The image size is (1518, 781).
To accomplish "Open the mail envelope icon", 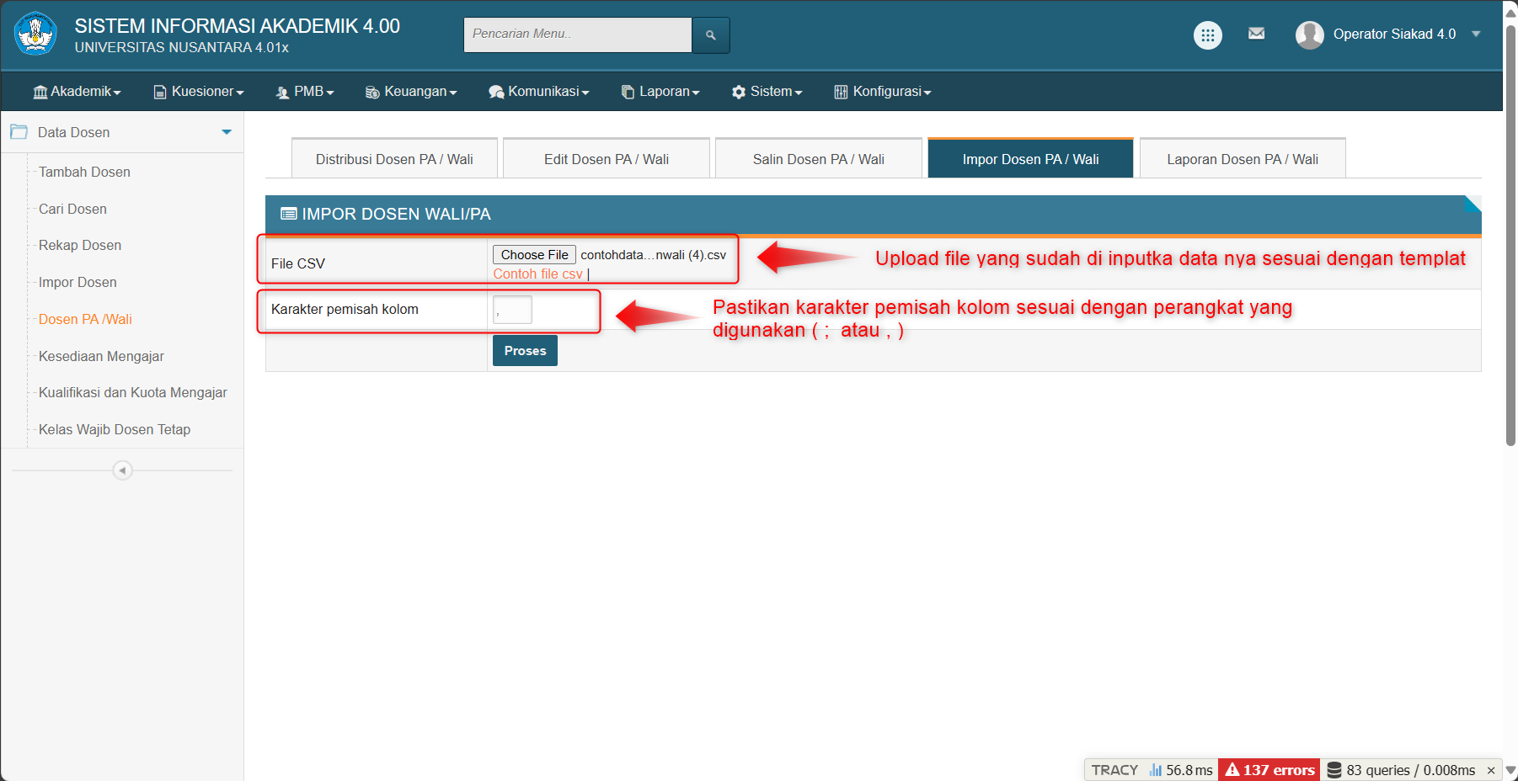I will click(1256, 34).
